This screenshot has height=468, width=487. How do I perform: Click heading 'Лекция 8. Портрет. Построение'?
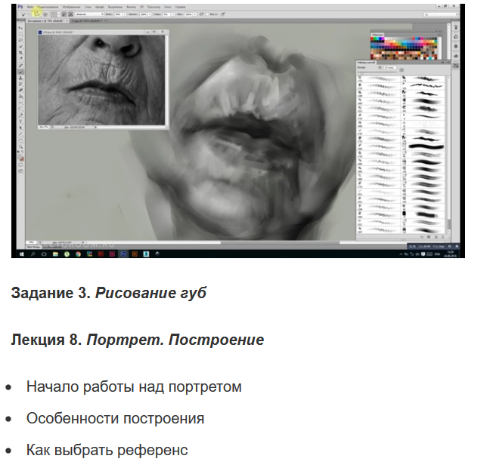[138, 340]
